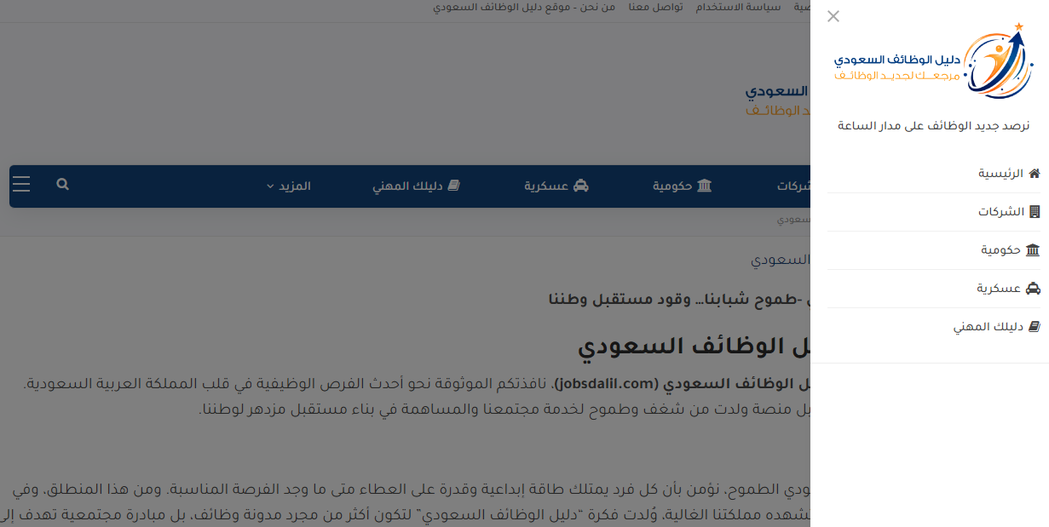Click (jobsdalil.com) text in paragraph
Viewport: 1049px width, 527px height.
pyautogui.click(x=607, y=384)
